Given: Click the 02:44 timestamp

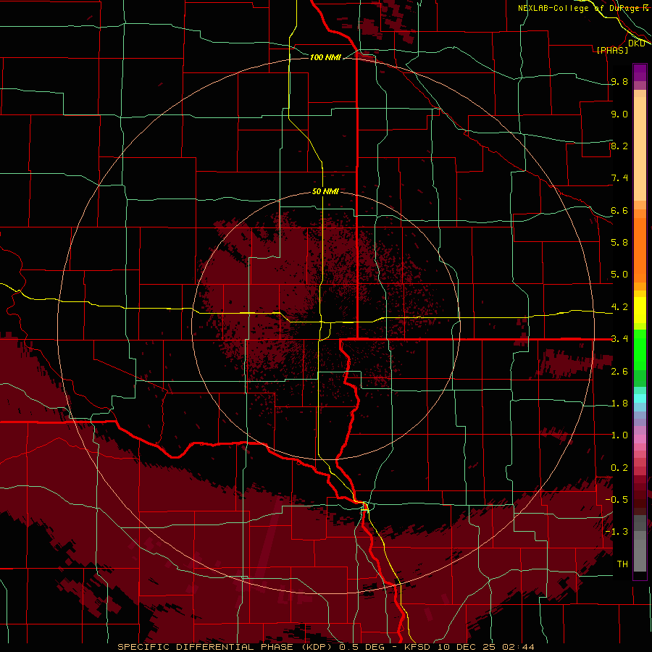Looking at the screenshot, I should pos(518,647).
